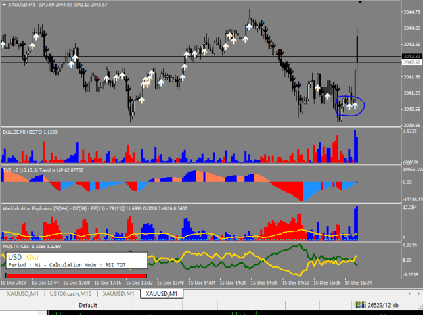423x315 pixels.
Task: Click the 2039.85 price scale value
Action: pos(412,125)
